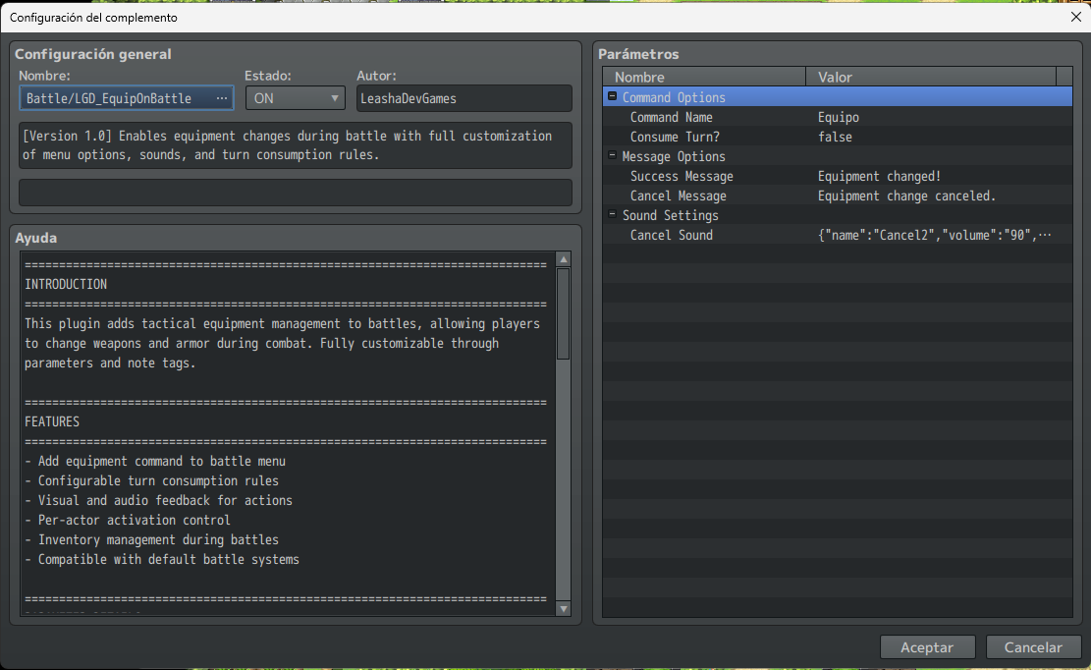The height and width of the screenshot is (670, 1091).
Task: Click the help scrollbar up arrow
Action: pyautogui.click(x=563, y=259)
